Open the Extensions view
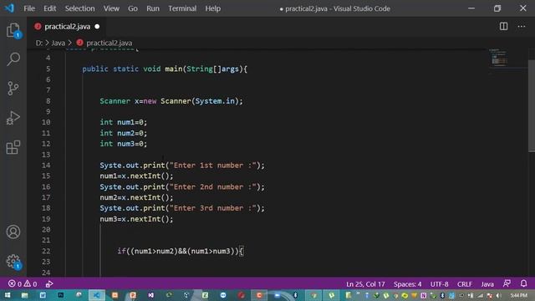Image resolution: width=535 pixels, height=301 pixels. pos(13,147)
